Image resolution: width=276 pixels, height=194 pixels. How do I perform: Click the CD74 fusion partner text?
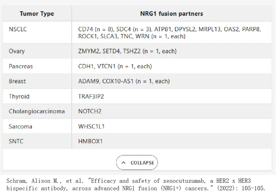pos(85,29)
